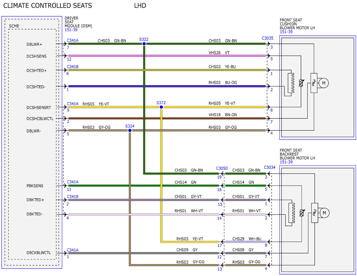Open the 151-39 link under Backrest Blower Motor LH
The image size is (357, 276).
point(286,162)
